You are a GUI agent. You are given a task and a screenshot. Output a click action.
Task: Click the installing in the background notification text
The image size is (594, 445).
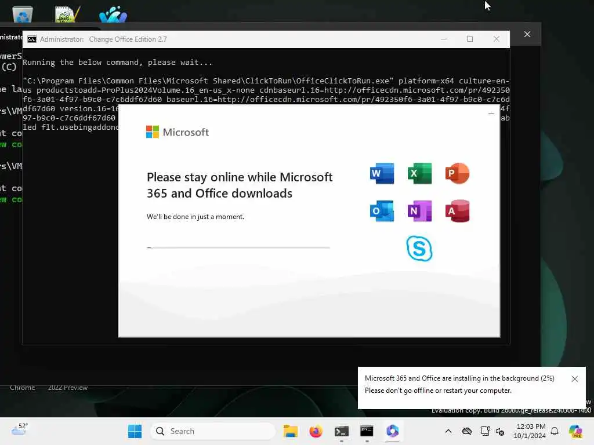click(x=459, y=378)
